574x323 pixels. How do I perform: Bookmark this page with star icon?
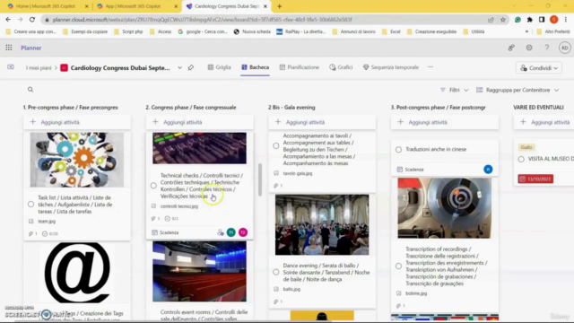pyautogui.click(x=503, y=20)
